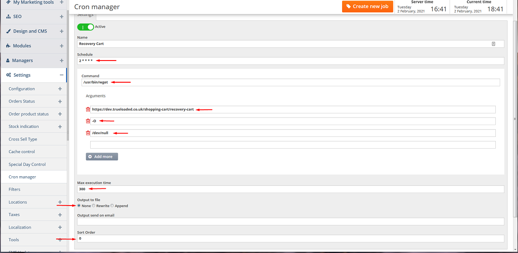Open the Cache control menu item
Screen dimensions: 518x253
pos(22,152)
